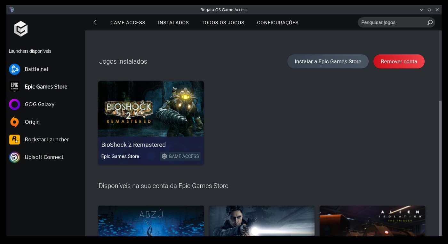Viewport: 448px width, 244px height.
Task: Click the GOG Galaxy purple ring icon
Action: pyautogui.click(x=14, y=104)
